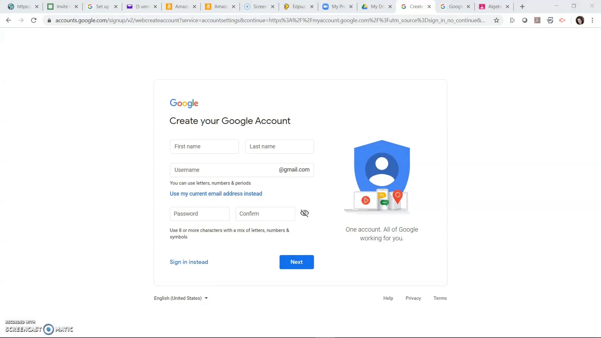Open the Chrome three-dot menu
The width and height of the screenshot is (601, 338).
pyautogui.click(x=592, y=20)
